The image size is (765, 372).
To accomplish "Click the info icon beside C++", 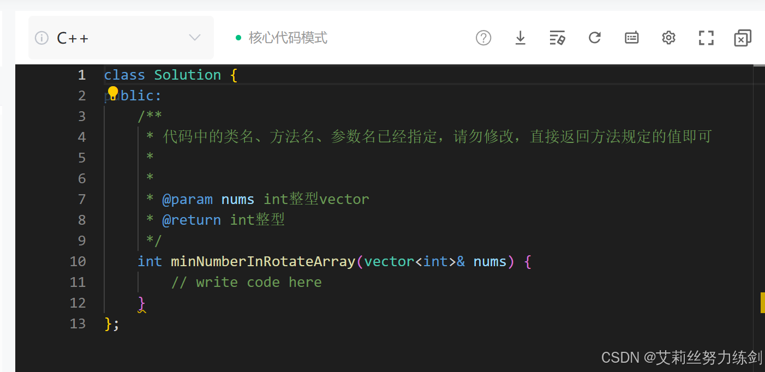I will 41,38.
